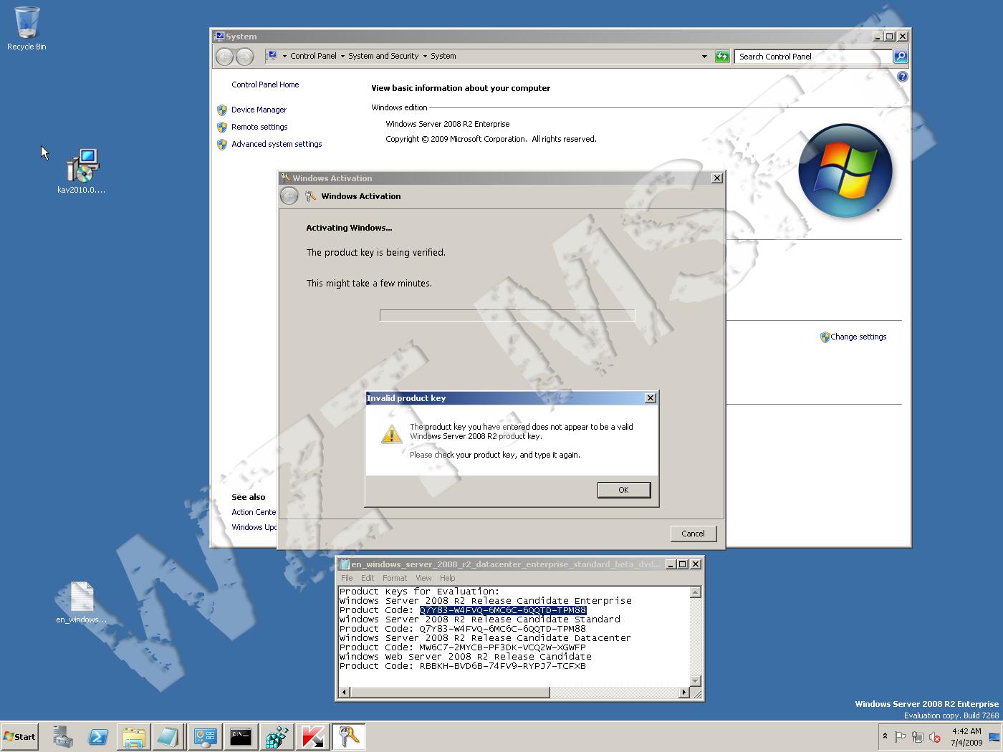Launch Windows PowerShell from the taskbar

pyautogui.click(x=98, y=736)
